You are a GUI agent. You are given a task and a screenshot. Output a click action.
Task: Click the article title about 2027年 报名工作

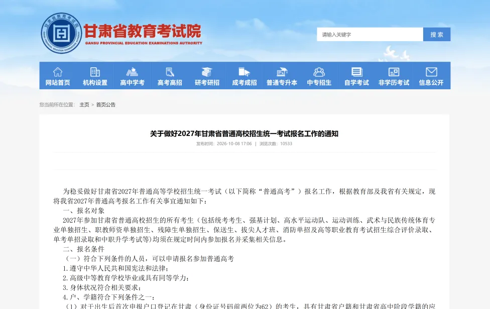coord(244,133)
